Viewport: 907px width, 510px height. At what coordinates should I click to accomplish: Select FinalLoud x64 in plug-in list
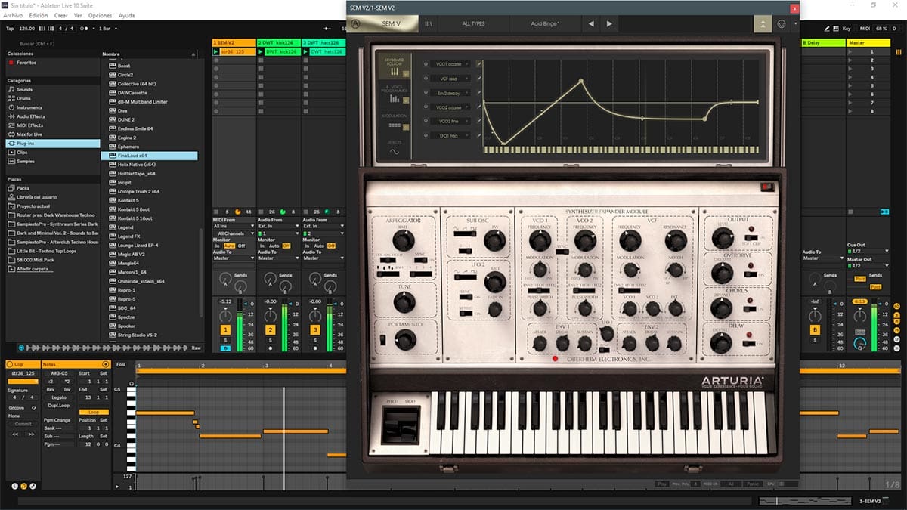[x=149, y=156]
